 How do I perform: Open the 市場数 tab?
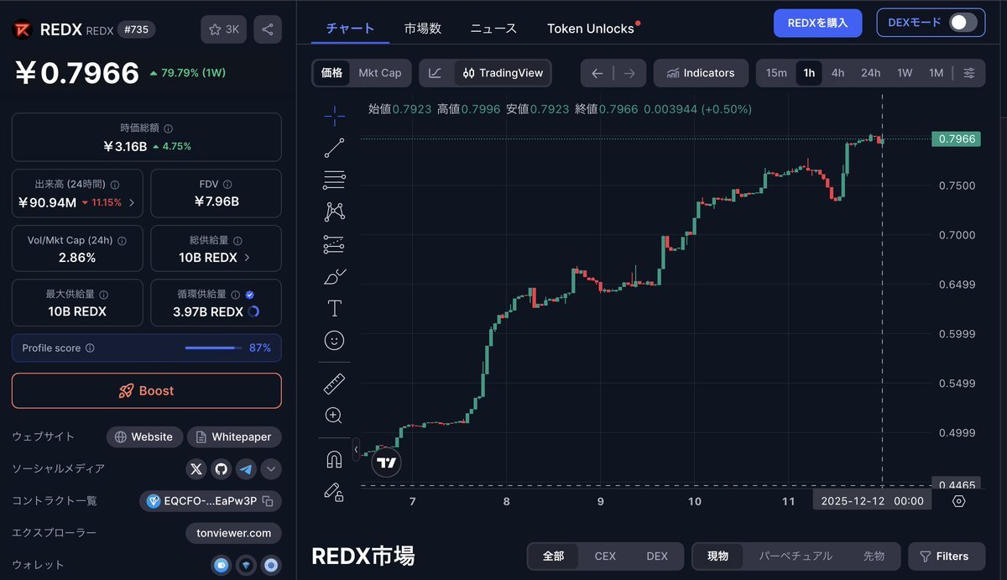422,29
